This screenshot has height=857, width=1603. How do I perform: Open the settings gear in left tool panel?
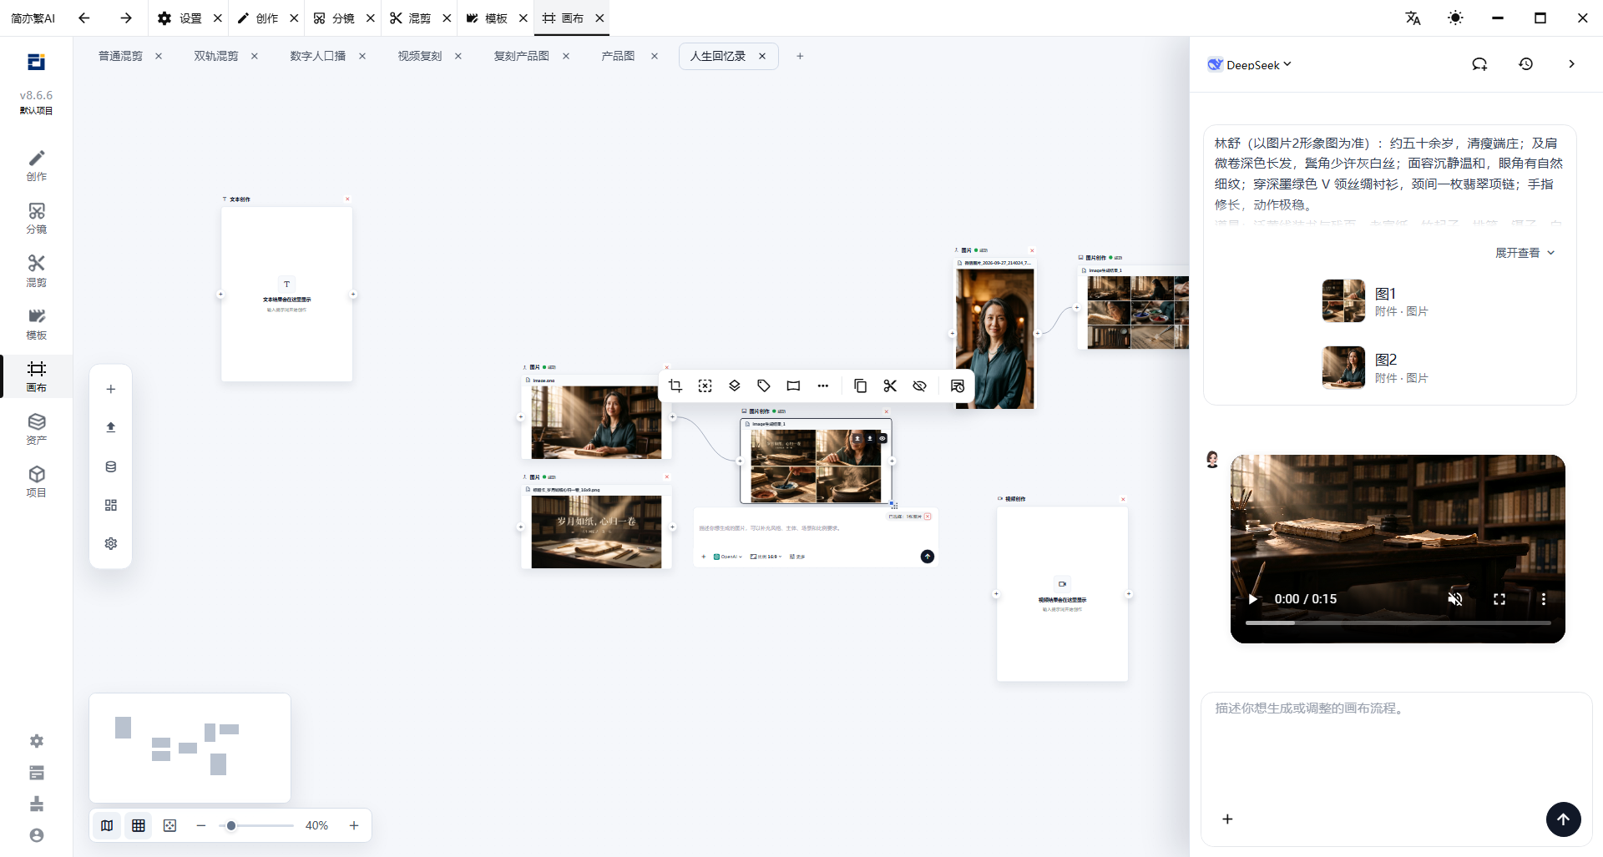pyautogui.click(x=111, y=543)
